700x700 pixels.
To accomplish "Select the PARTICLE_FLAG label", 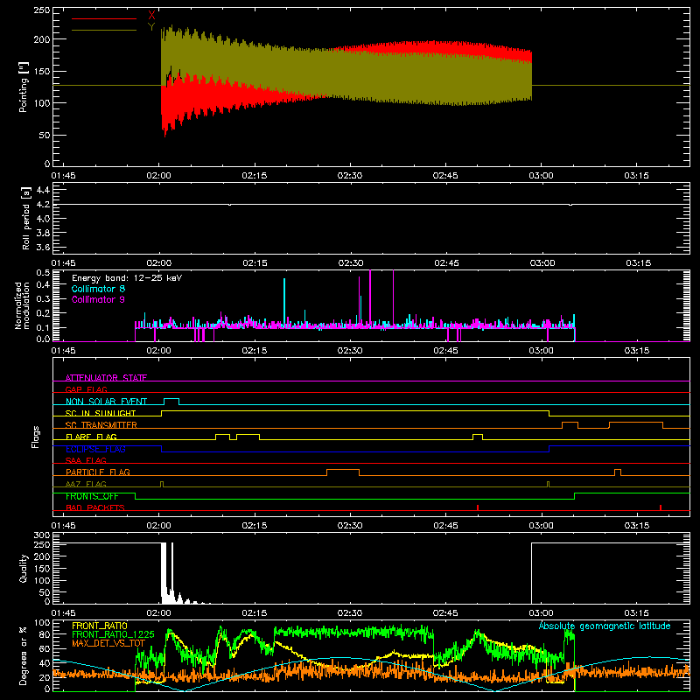I will tap(98, 472).
